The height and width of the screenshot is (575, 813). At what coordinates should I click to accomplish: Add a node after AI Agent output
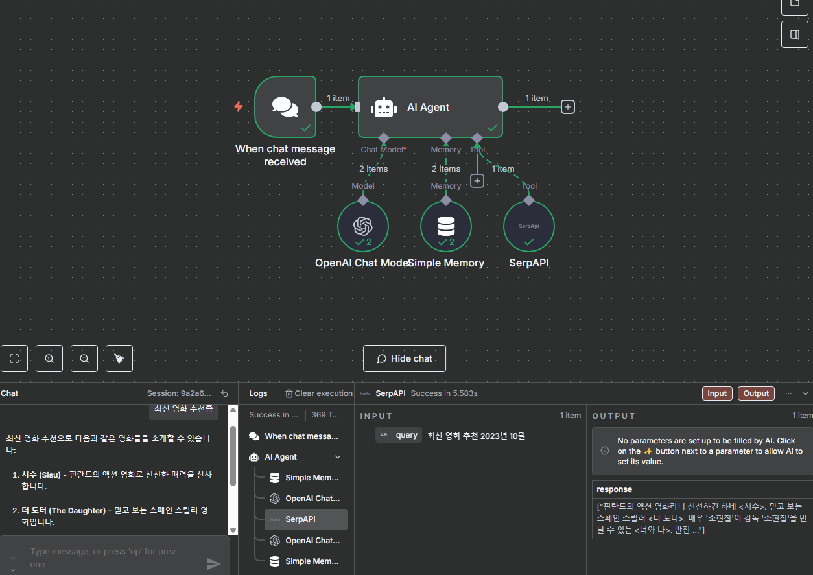(568, 107)
